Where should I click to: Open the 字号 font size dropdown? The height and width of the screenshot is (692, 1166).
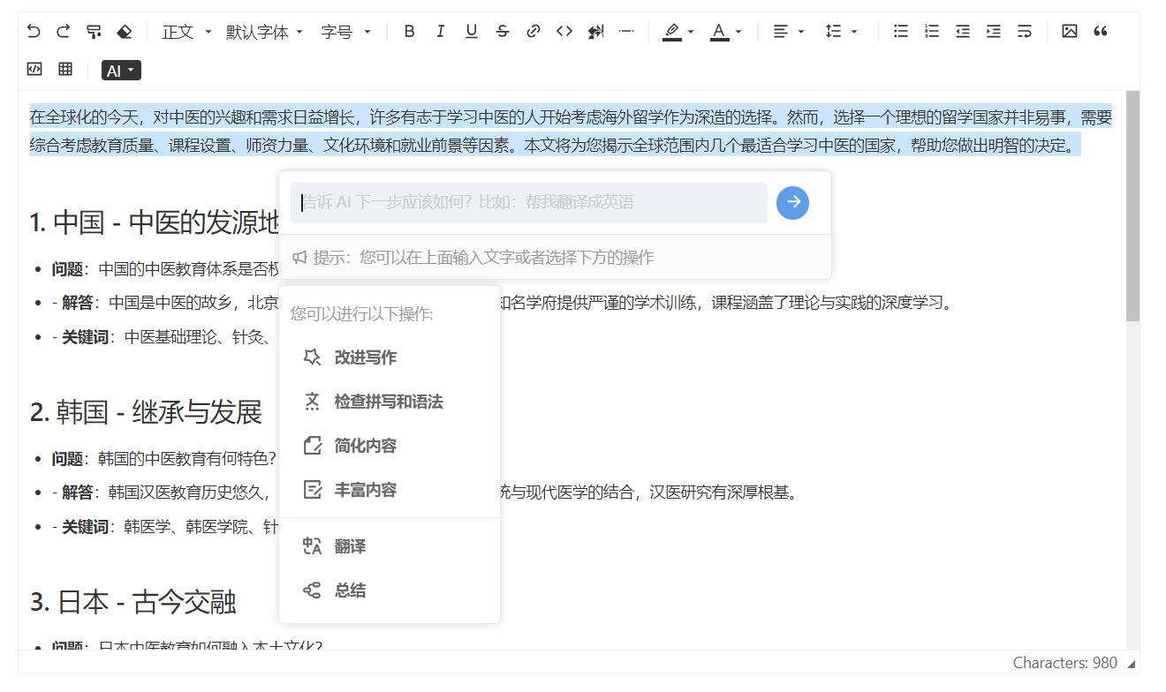pyautogui.click(x=345, y=32)
